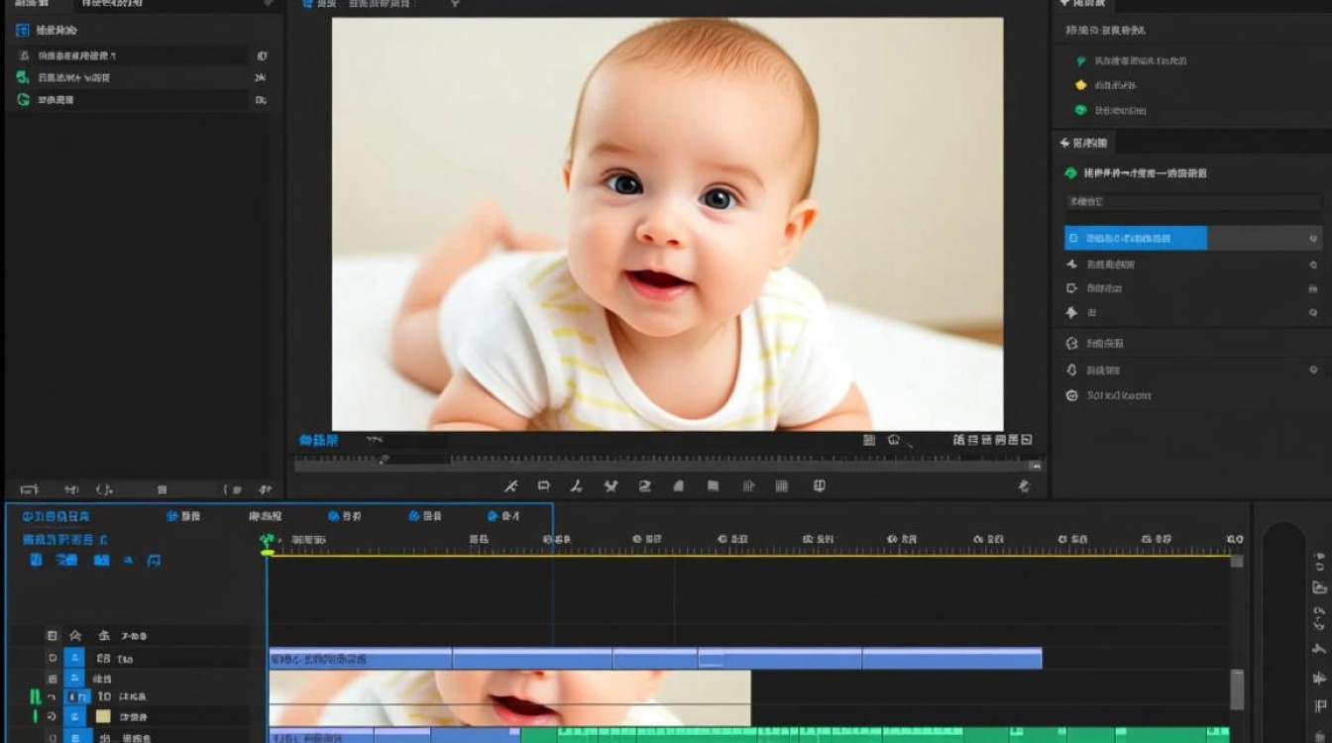Click the blue bracket icon heading the left panel list
Viewport: 1332px width, 743px height.
tap(23, 31)
